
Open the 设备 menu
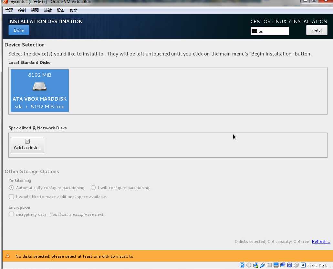[x=61, y=10]
